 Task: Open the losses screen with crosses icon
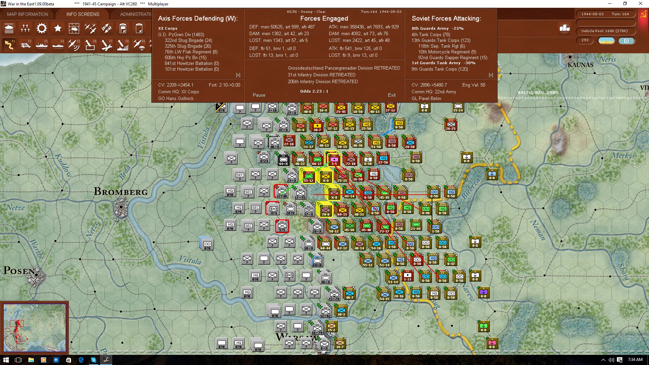pos(25,28)
